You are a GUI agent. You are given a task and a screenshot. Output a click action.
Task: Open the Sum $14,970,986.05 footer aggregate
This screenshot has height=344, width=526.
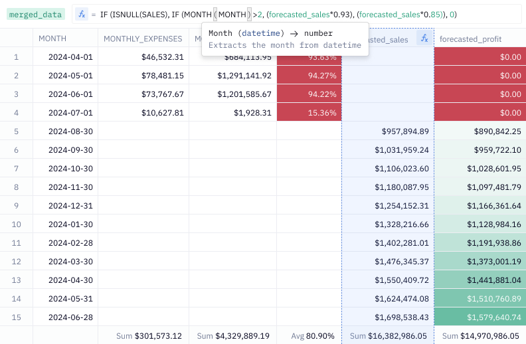(480, 335)
